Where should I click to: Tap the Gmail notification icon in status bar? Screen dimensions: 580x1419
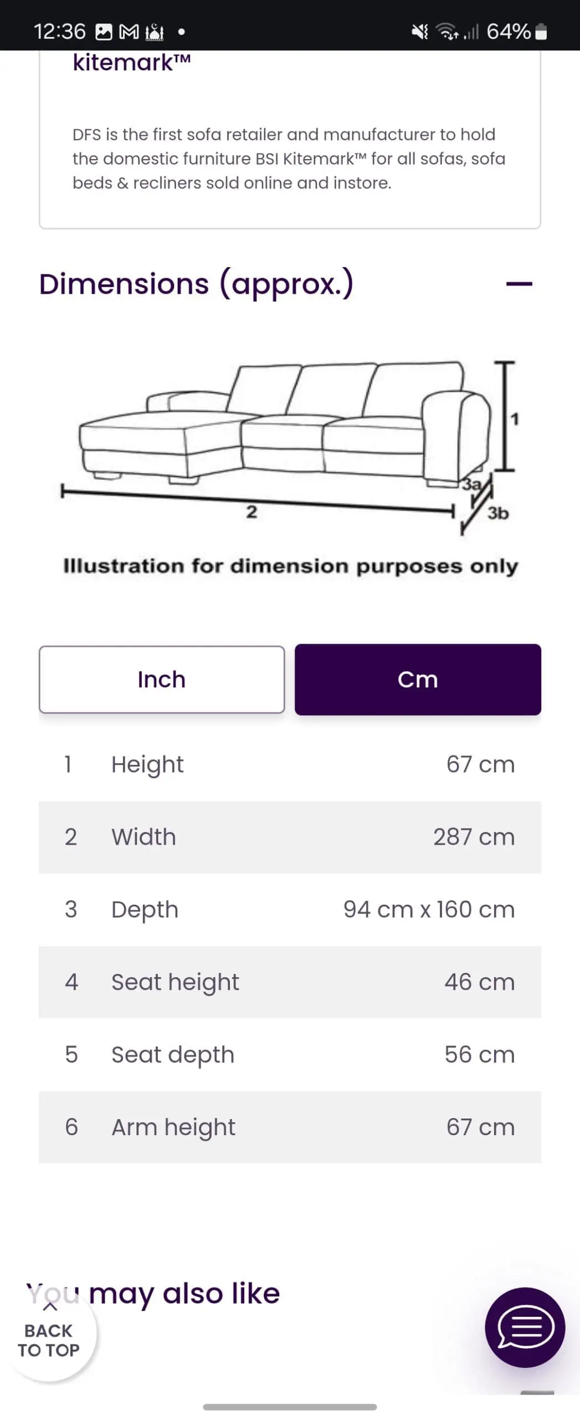[129, 32]
